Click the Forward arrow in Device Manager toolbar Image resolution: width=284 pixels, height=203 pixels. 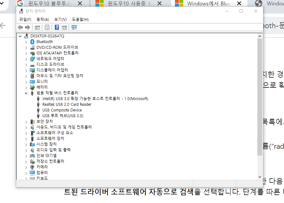(x=28, y=27)
